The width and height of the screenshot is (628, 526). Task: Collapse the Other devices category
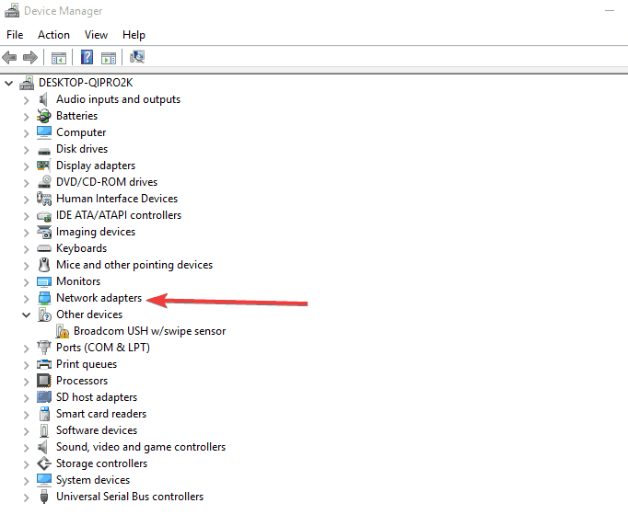26,314
